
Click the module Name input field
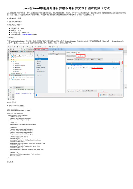coord(96,53)
